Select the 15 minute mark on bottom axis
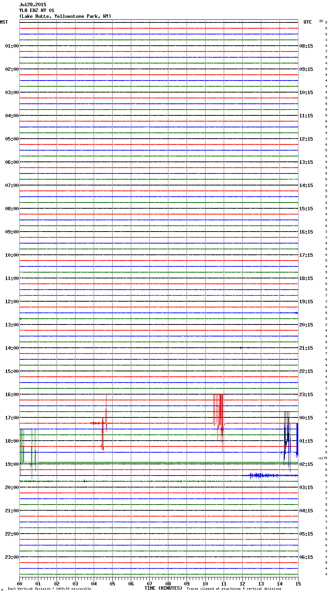This screenshot has height=594, width=329. pyautogui.click(x=298, y=584)
